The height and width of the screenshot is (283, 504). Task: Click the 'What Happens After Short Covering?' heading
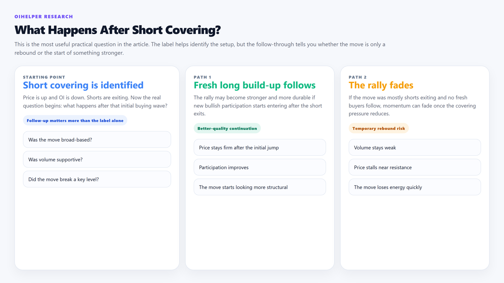pyautogui.click(x=117, y=30)
